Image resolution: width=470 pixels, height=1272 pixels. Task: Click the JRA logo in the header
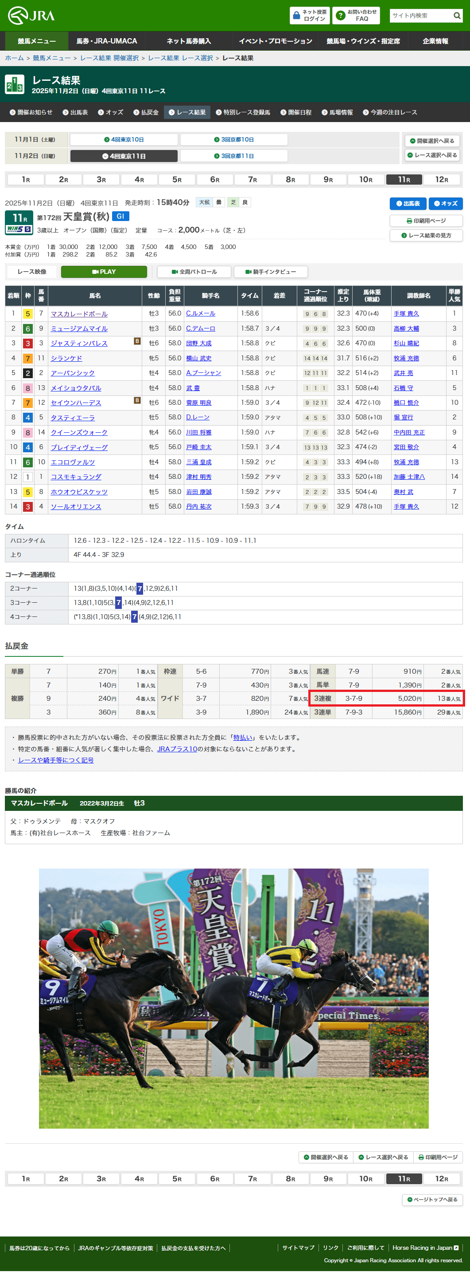[31, 15]
